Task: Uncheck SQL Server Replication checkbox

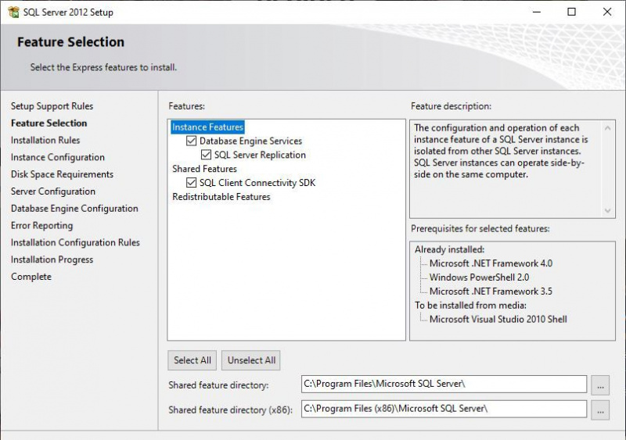Action: [x=206, y=155]
